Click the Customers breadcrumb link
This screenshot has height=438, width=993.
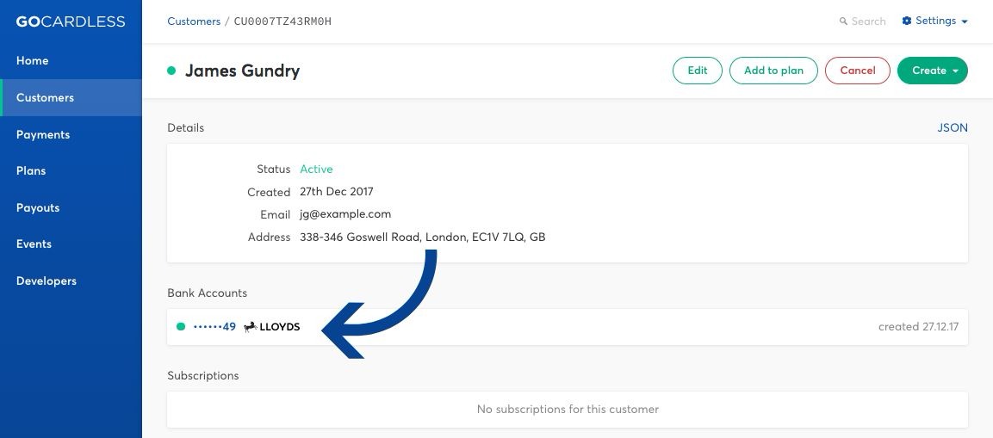pos(194,22)
